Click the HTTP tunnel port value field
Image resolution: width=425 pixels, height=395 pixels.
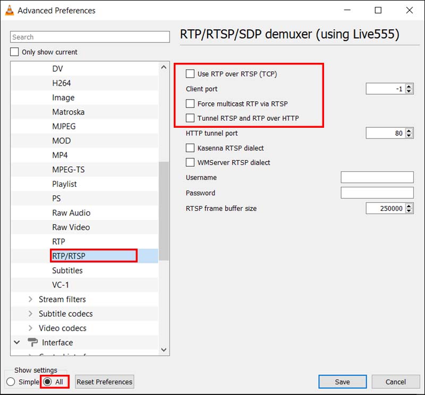point(386,133)
